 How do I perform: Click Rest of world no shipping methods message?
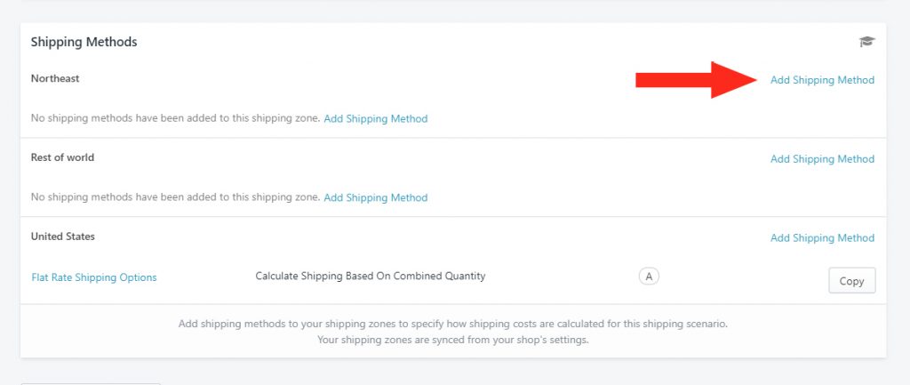[x=175, y=197]
